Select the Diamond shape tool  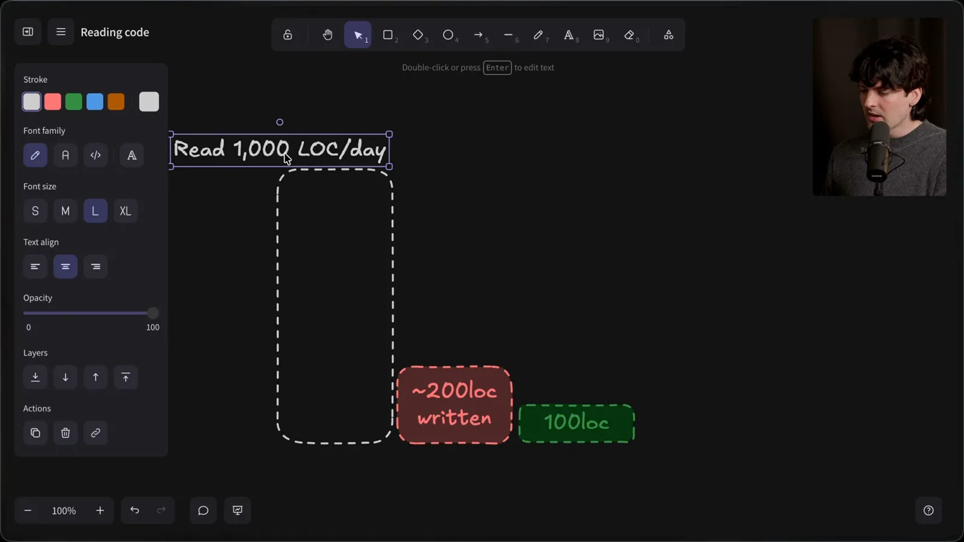(418, 35)
